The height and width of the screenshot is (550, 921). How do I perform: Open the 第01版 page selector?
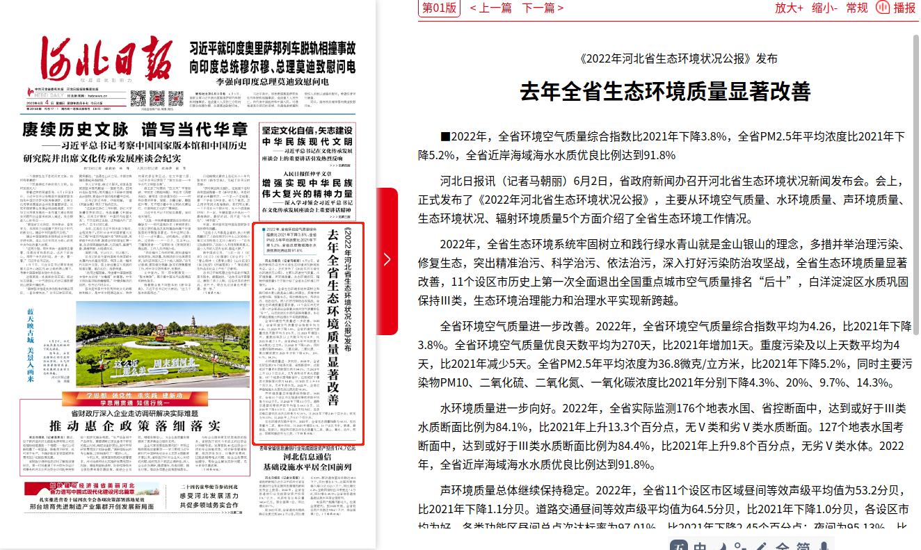[x=440, y=8]
